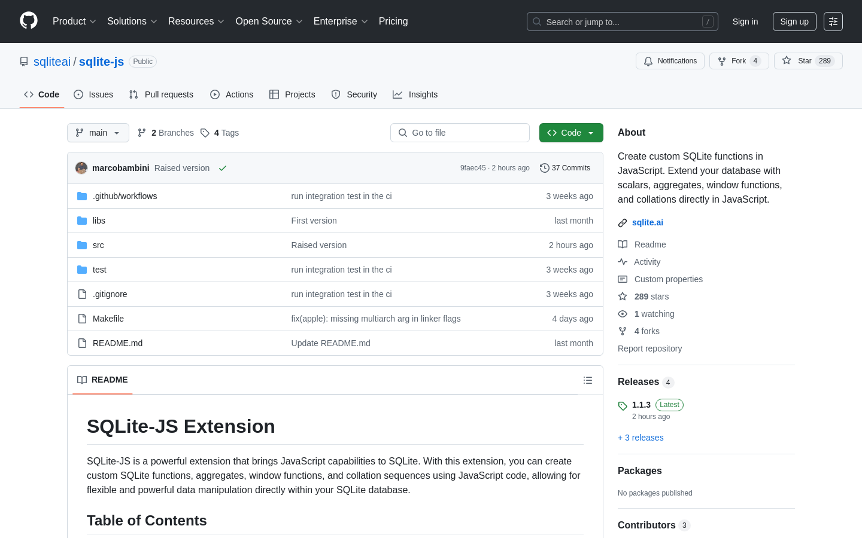Open the 4 forks link
862x538 pixels.
(639, 331)
